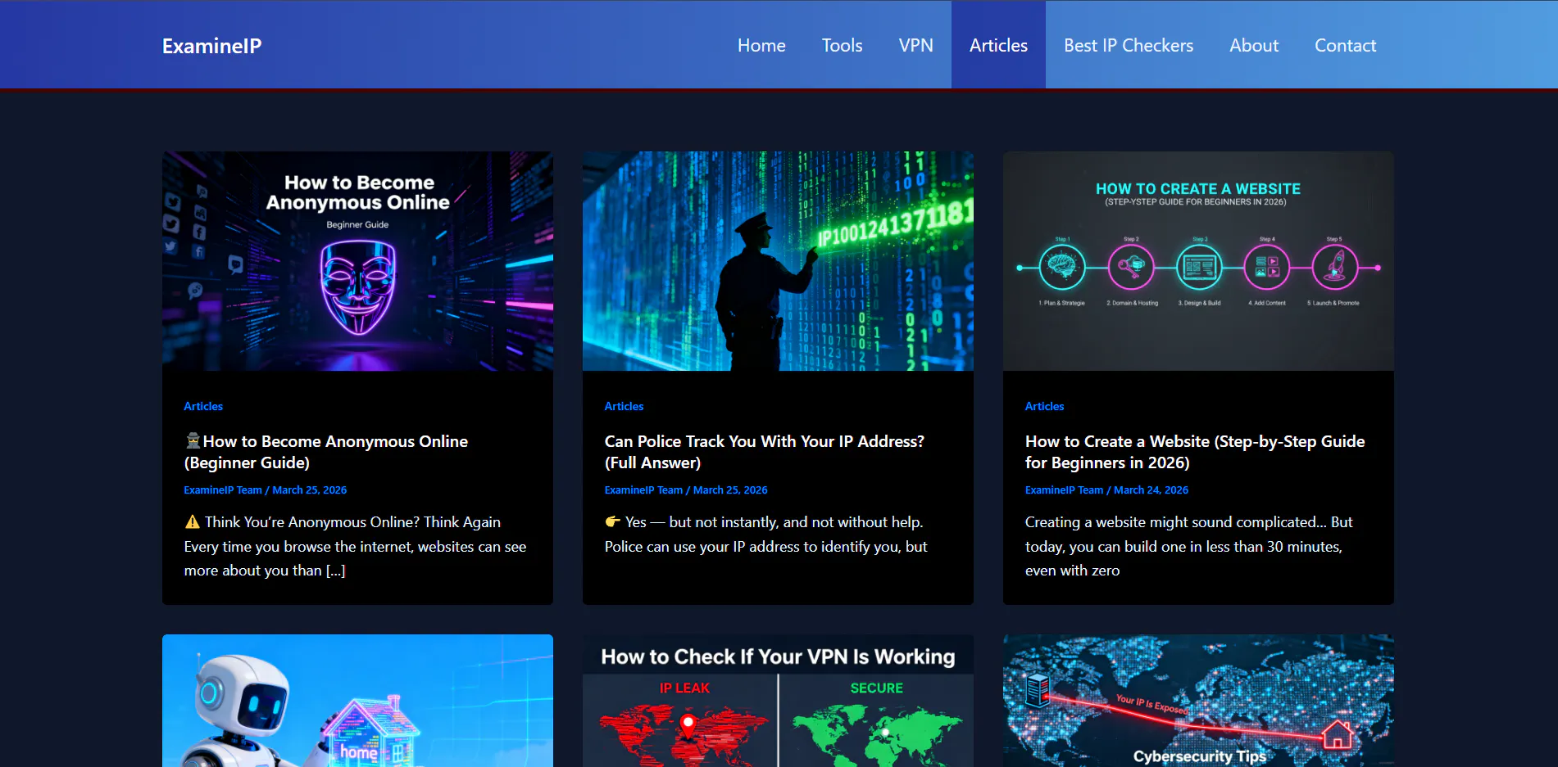
Task: Click ExamineIP Team author on Anonymous Online post
Action: click(223, 490)
